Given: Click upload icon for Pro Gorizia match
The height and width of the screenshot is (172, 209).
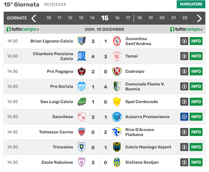Looking at the screenshot, I should 184,86.
